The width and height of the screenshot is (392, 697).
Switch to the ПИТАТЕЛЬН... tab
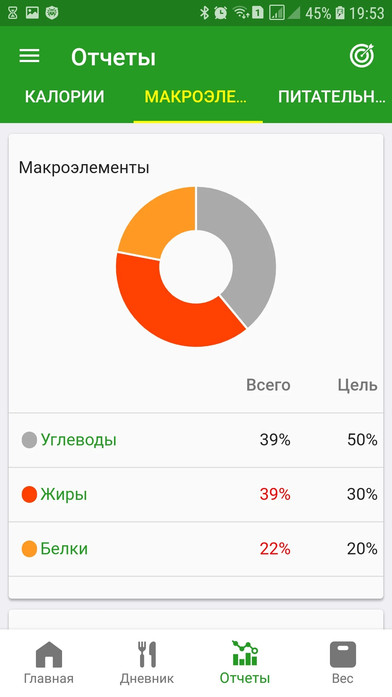pyautogui.click(x=331, y=97)
